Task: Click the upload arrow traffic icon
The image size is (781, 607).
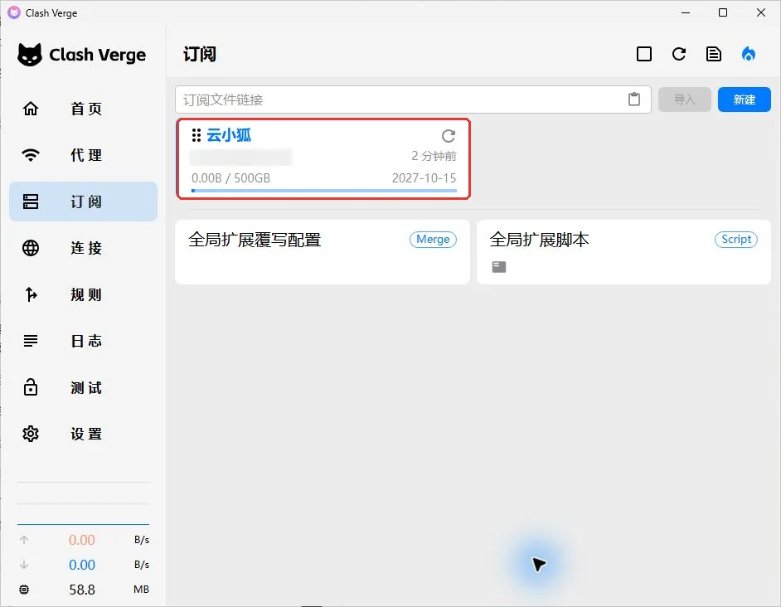Action: [24, 540]
